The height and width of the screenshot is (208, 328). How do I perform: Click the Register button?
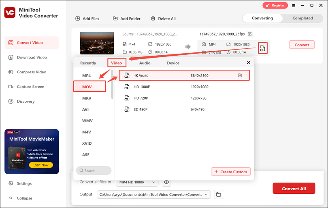[x=275, y=5]
